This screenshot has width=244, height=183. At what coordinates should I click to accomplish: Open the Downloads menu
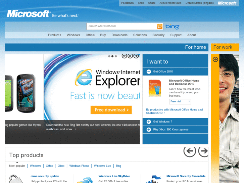[119, 35]
